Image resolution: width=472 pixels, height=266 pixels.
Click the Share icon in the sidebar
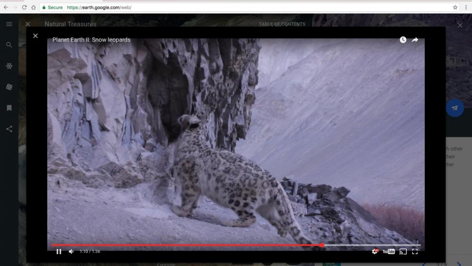click(9, 129)
